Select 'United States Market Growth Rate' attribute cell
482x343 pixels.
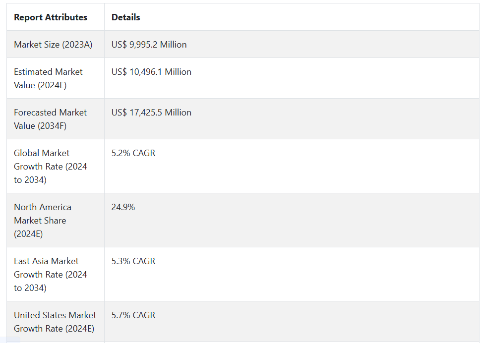(55, 322)
